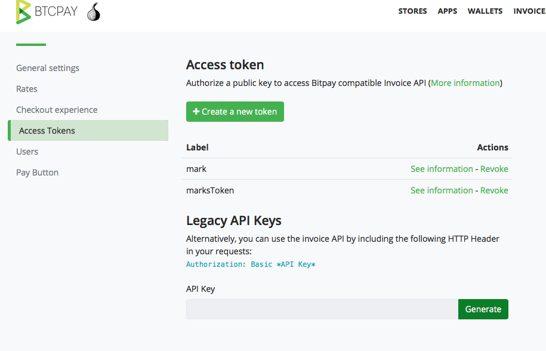Image resolution: width=546 pixels, height=351 pixels.
Task: Open the Pay Button section
Action: pos(37,173)
